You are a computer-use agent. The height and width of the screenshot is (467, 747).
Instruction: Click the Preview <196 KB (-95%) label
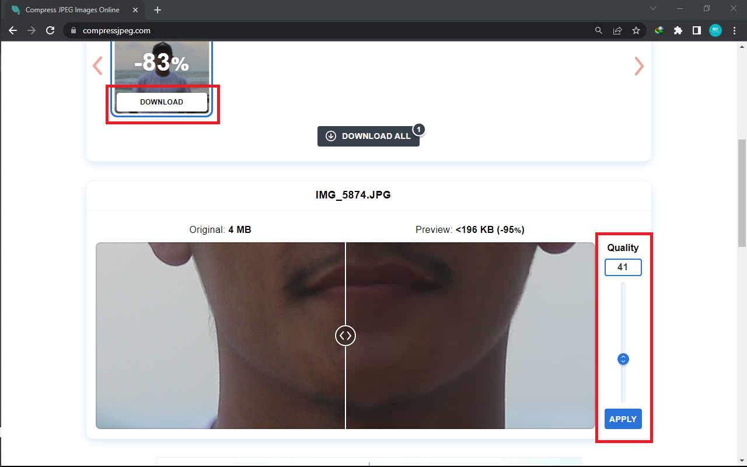tap(470, 230)
